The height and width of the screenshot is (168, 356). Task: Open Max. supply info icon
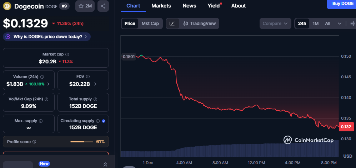41,121
